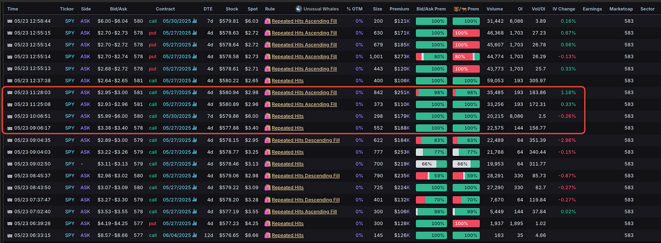661x243 pixels.
Task: Sort by the Vol/OI column header
Action: 538,9
